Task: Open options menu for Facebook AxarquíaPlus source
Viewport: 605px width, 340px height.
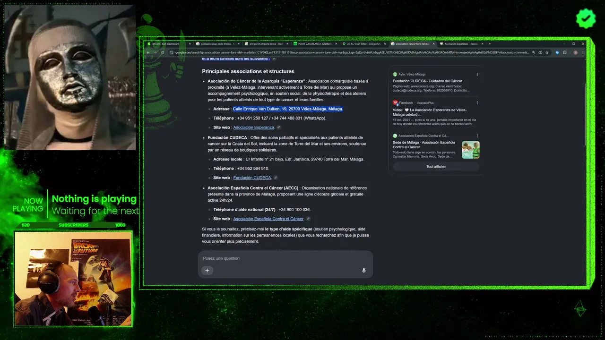Action: tap(477, 103)
